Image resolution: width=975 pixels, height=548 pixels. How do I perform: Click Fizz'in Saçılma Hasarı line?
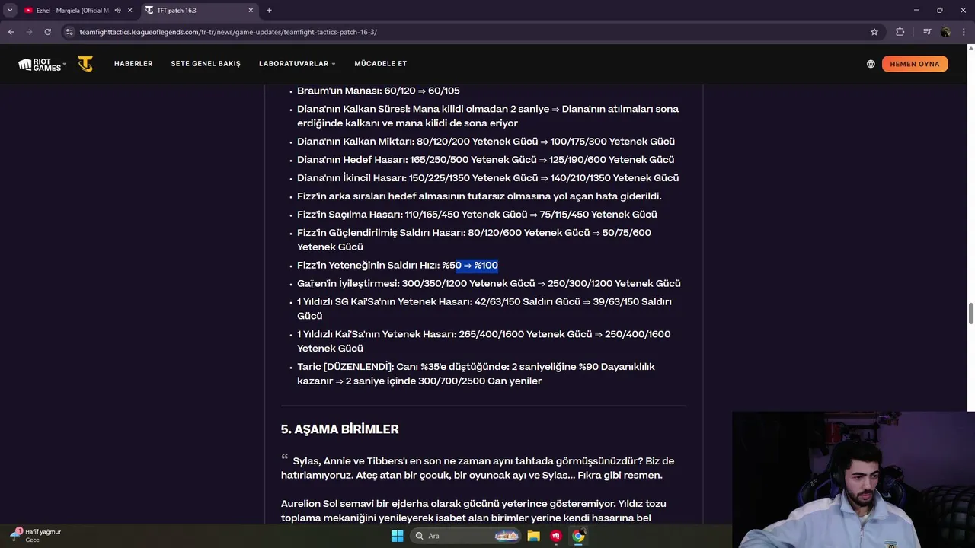click(x=477, y=215)
